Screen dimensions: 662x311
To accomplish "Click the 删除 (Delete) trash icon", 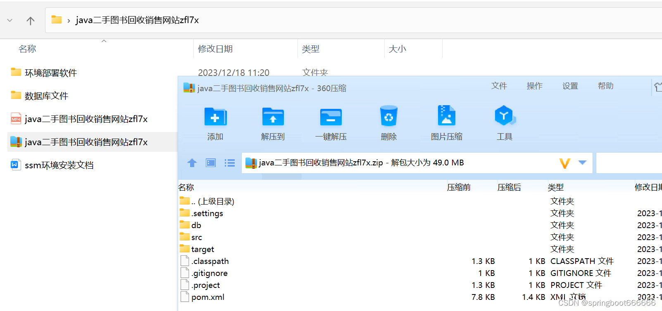I will coord(388,116).
